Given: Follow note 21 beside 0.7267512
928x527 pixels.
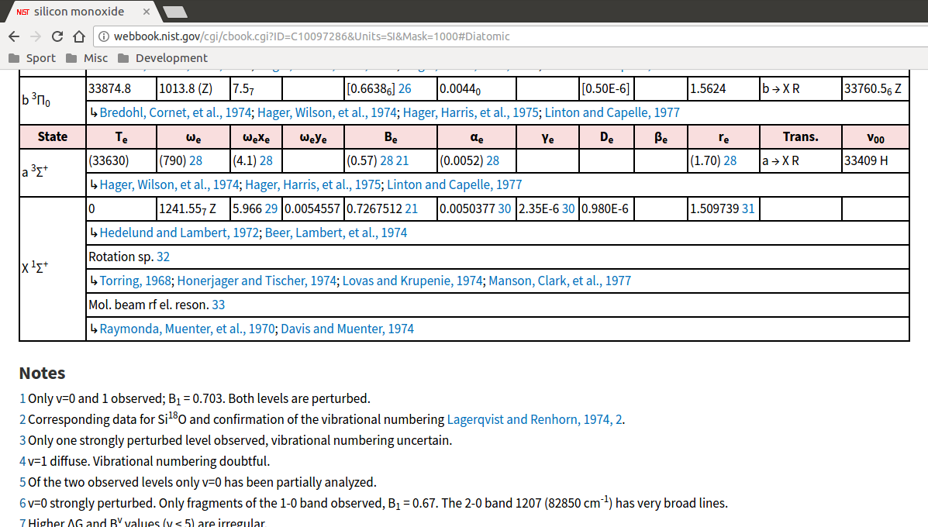Looking at the screenshot, I should 412,208.
